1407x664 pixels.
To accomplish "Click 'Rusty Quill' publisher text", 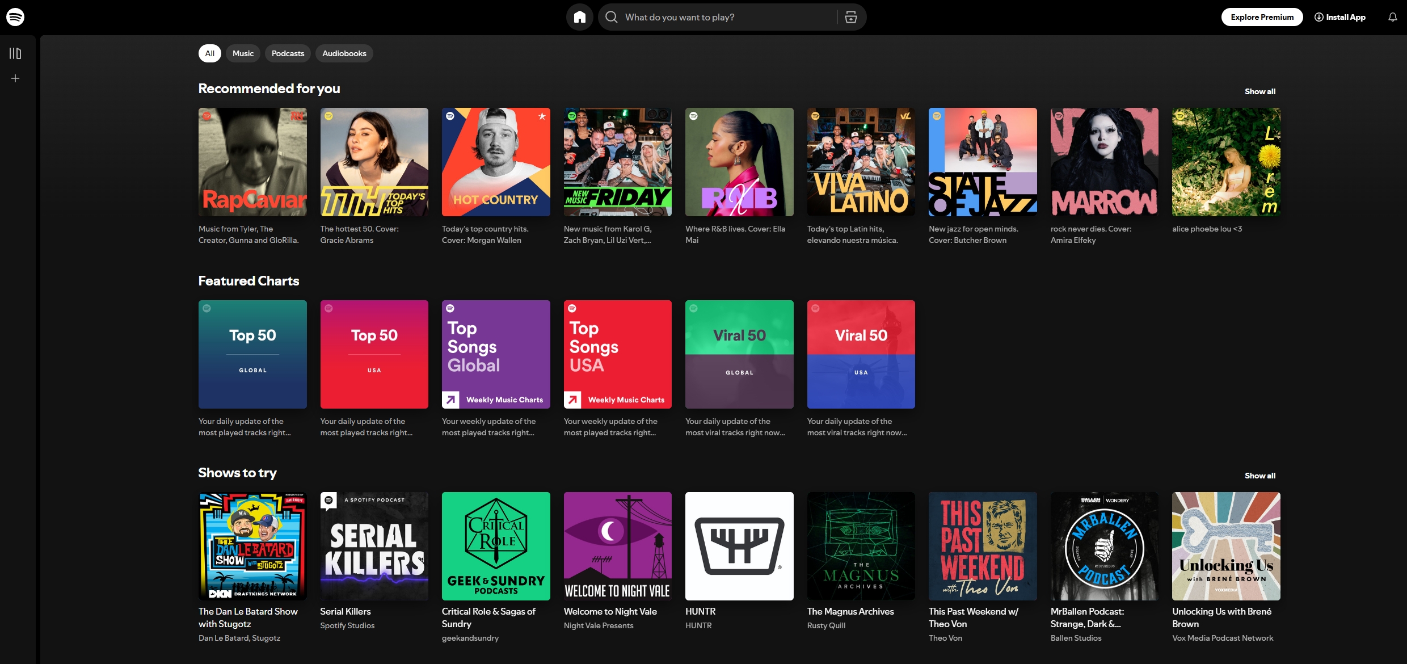I will point(826,625).
